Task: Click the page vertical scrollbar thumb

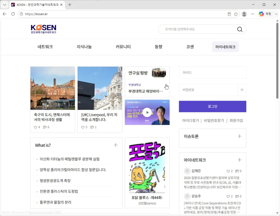Action: [x=277, y=61]
